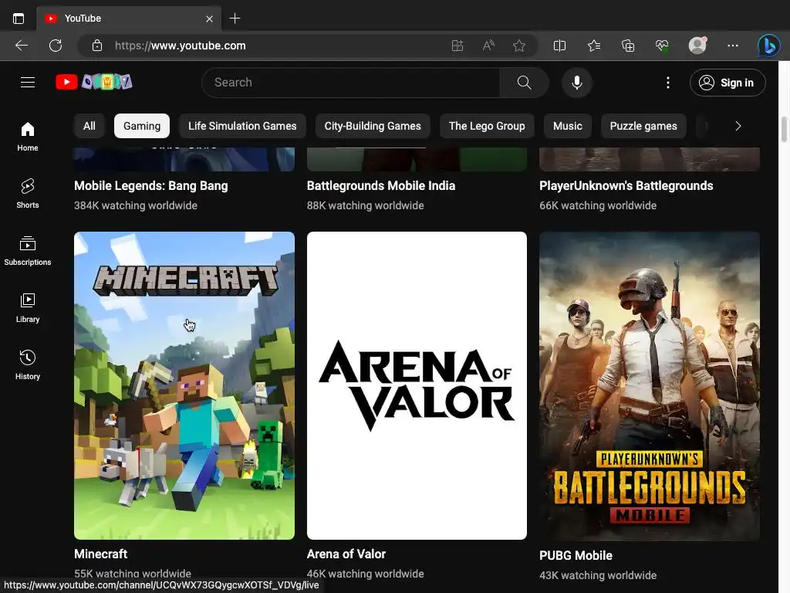790x593 pixels.
Task: Go to Home in the sidebar
Action: tap(28, 137)
